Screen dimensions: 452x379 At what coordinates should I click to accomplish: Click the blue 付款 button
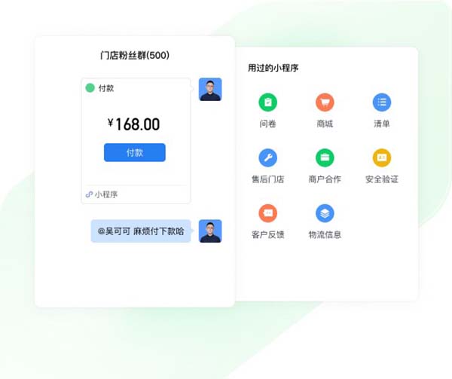[x=135, y=152]
